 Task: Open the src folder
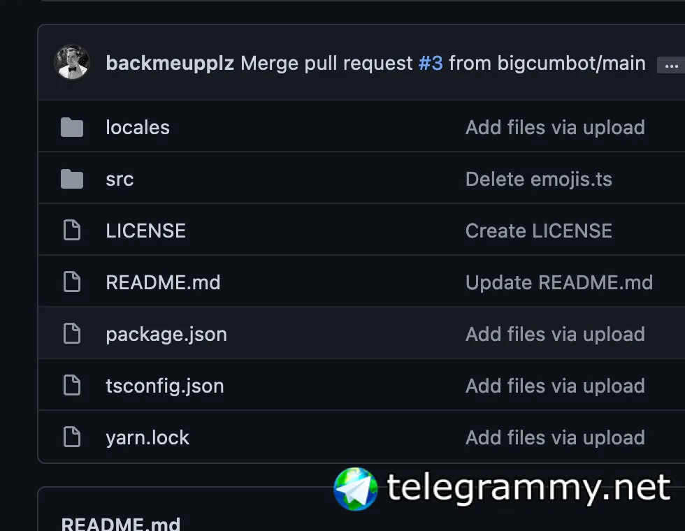pos(120,180)
